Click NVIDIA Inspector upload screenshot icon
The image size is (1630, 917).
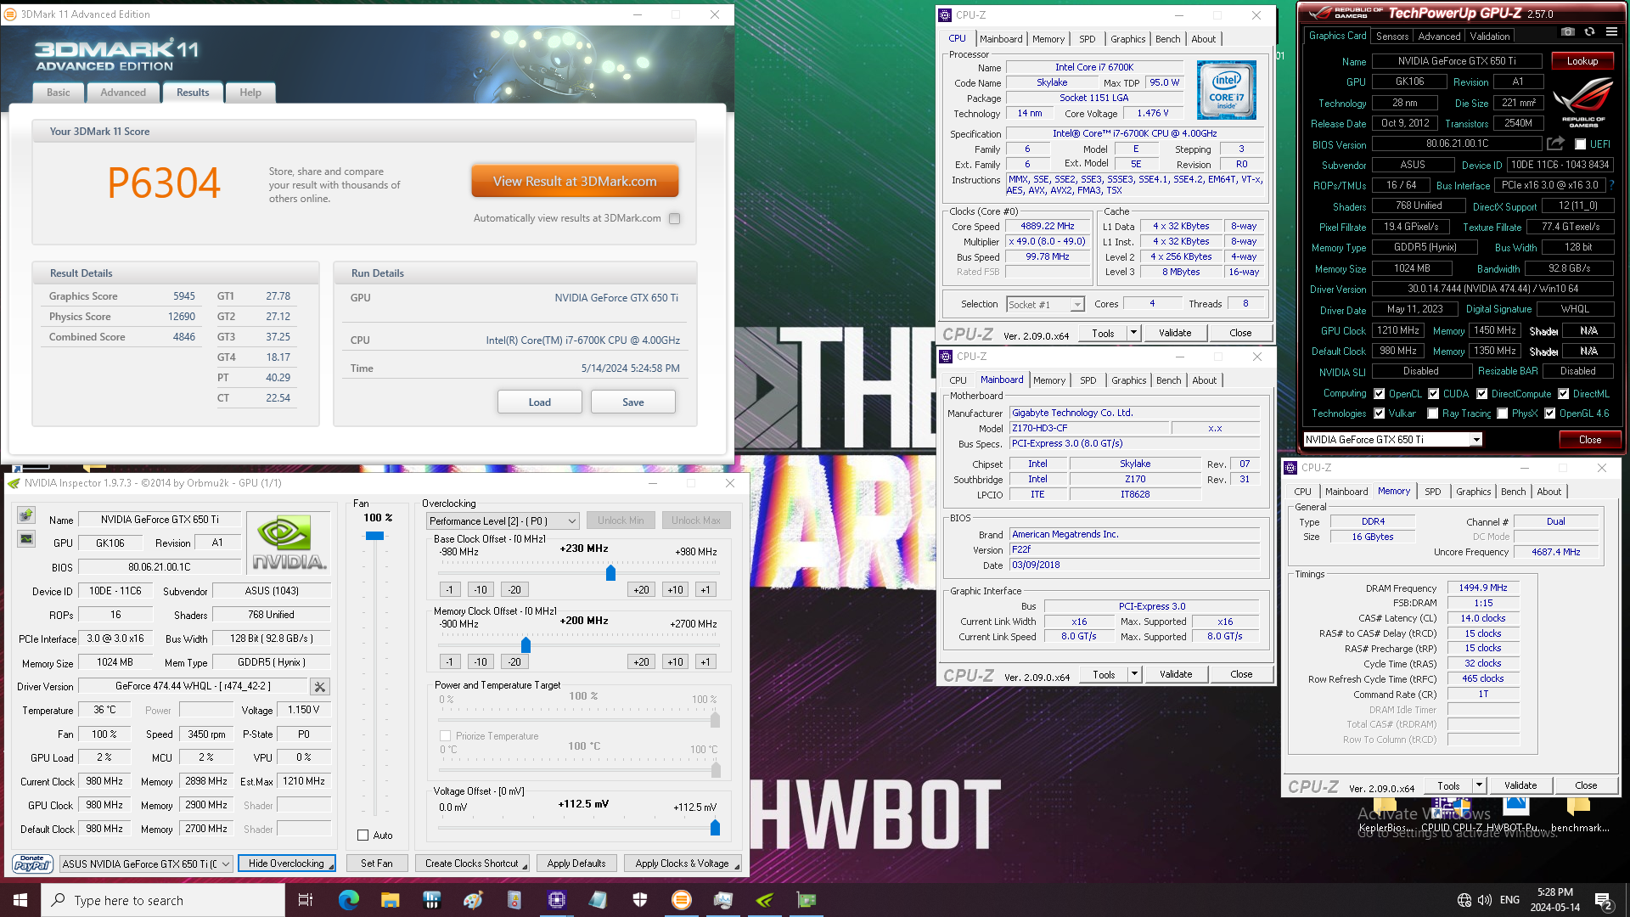26,515
